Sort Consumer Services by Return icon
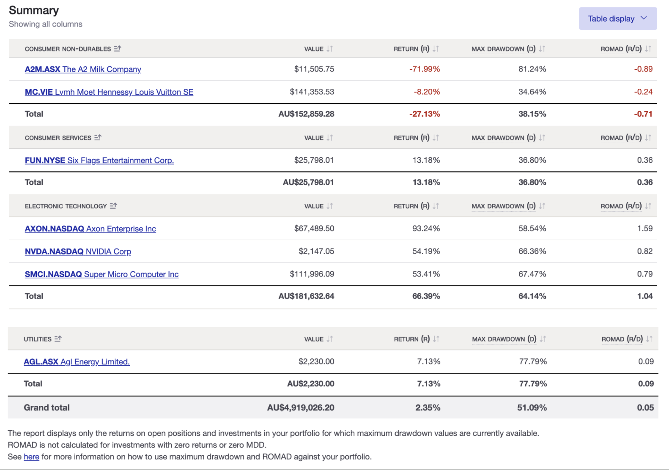The image size is (669, 470). coord(436,137)
